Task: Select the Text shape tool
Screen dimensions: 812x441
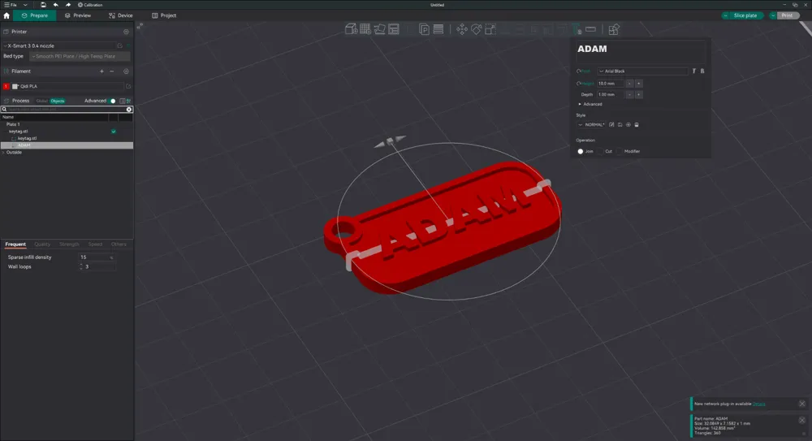Action: click(577, 29)
